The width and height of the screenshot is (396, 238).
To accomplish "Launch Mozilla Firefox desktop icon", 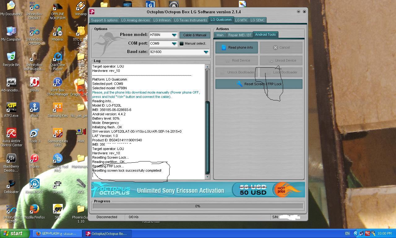I will [x=34, y=212].
